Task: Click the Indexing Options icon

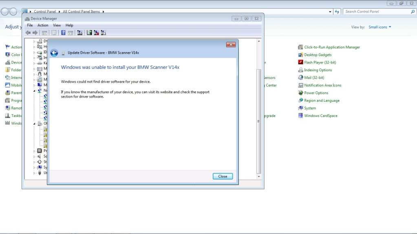Action: click(300, 70)
